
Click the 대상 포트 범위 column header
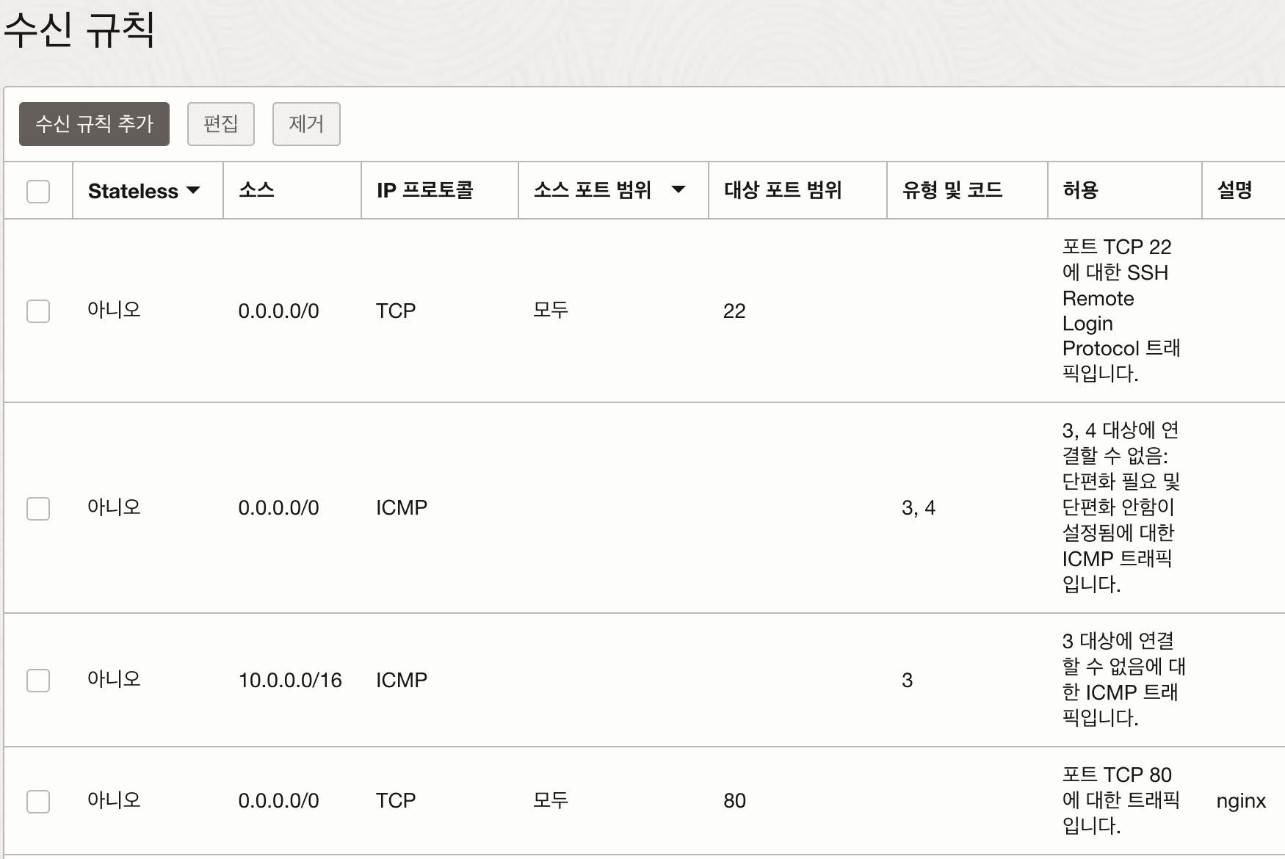click(x=782, y=191)
